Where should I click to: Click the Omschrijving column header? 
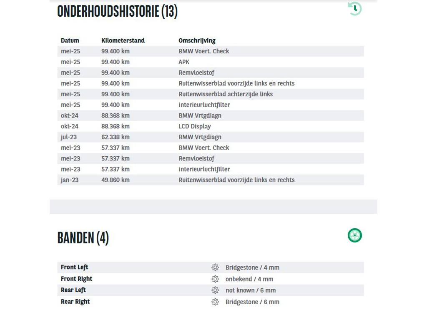point(197,40)
